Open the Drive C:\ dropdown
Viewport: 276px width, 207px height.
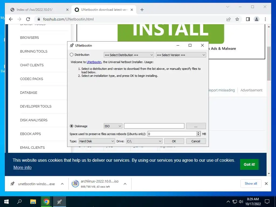144,141
